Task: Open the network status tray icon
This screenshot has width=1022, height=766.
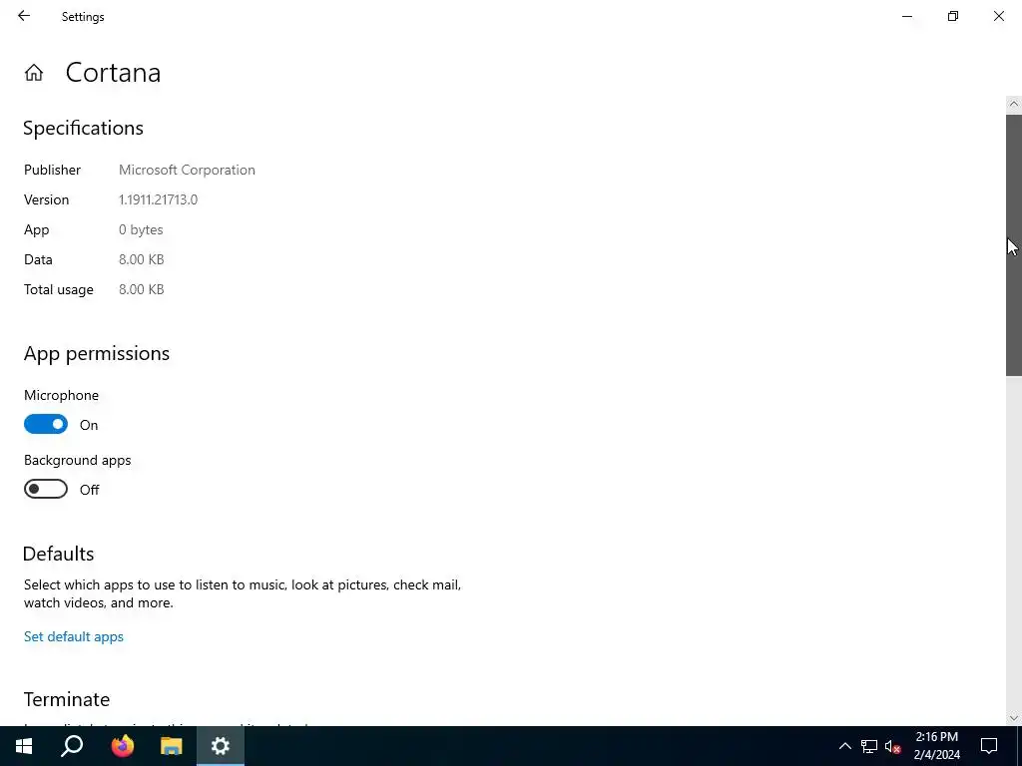Action: pyautogui.click(x=869, y=746)
